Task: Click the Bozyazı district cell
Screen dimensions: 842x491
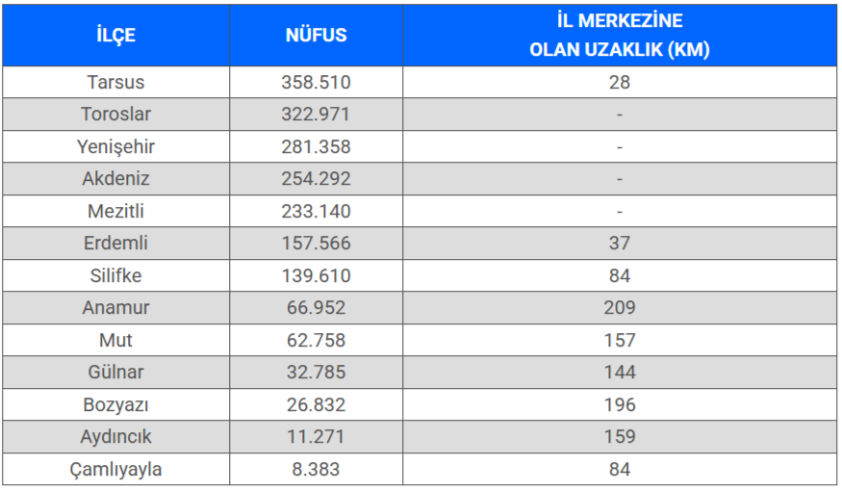Action: click(116, 404)
